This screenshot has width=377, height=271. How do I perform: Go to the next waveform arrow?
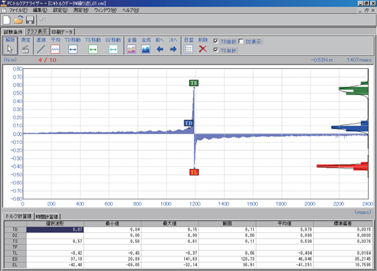(173, 49)
